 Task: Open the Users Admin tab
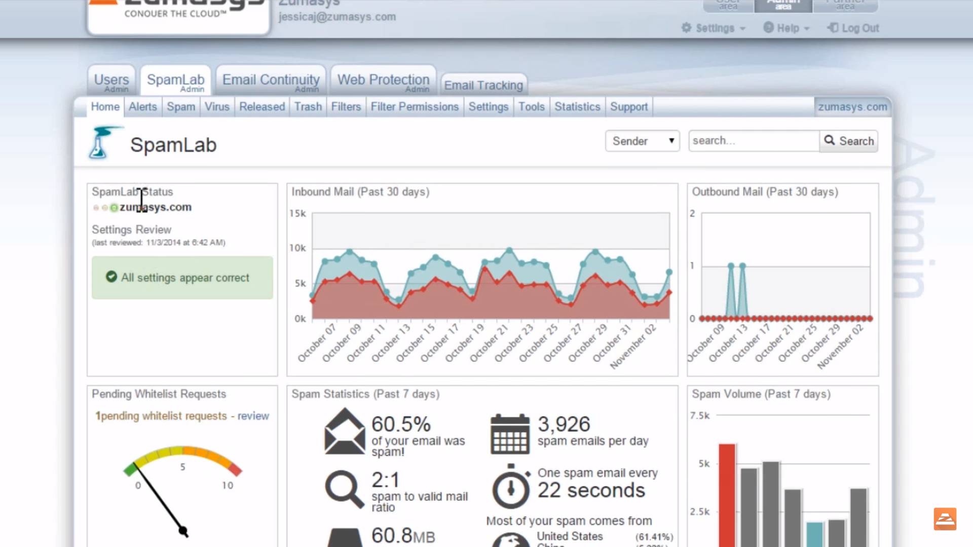pyautogui.click(x=111, y=81)
